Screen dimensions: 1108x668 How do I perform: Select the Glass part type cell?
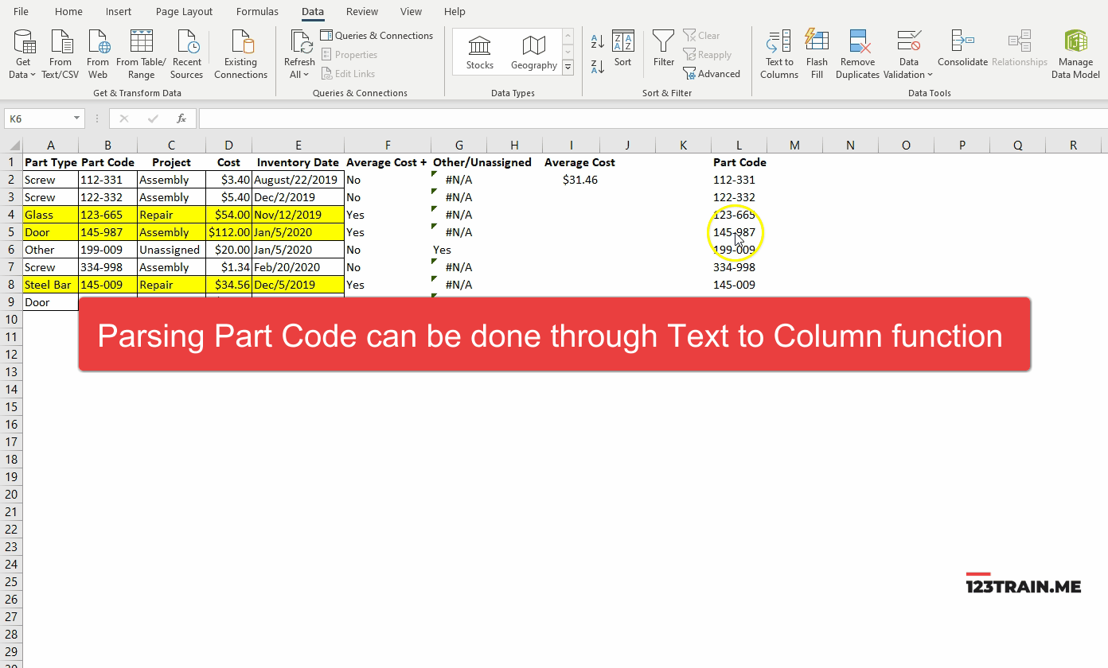[50, 215]
